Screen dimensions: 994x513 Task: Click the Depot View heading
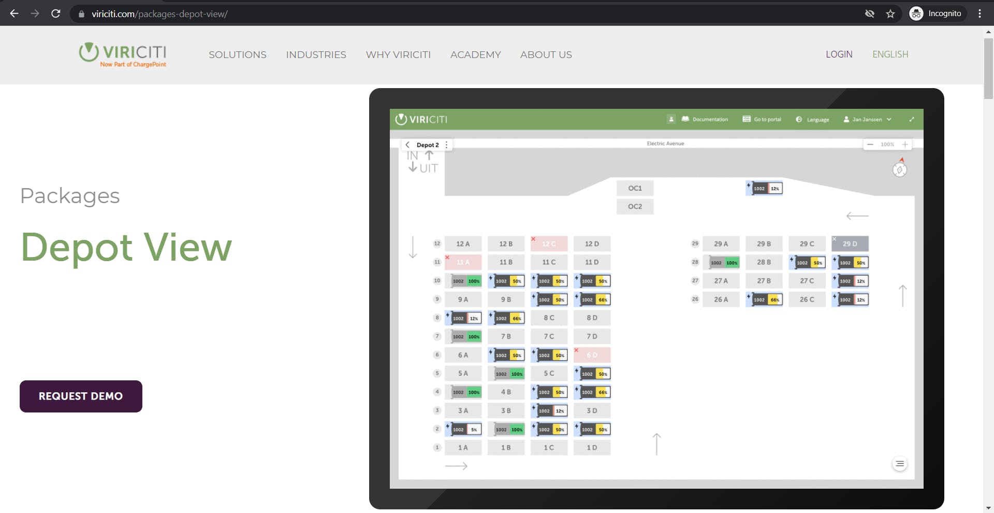[126, 248]
